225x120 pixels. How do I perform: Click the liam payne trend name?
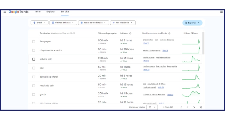tap(45, 41)
